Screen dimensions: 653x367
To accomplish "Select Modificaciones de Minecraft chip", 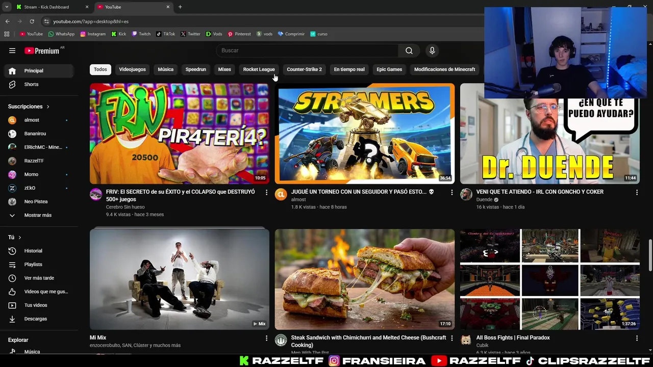I will point(444,69).
